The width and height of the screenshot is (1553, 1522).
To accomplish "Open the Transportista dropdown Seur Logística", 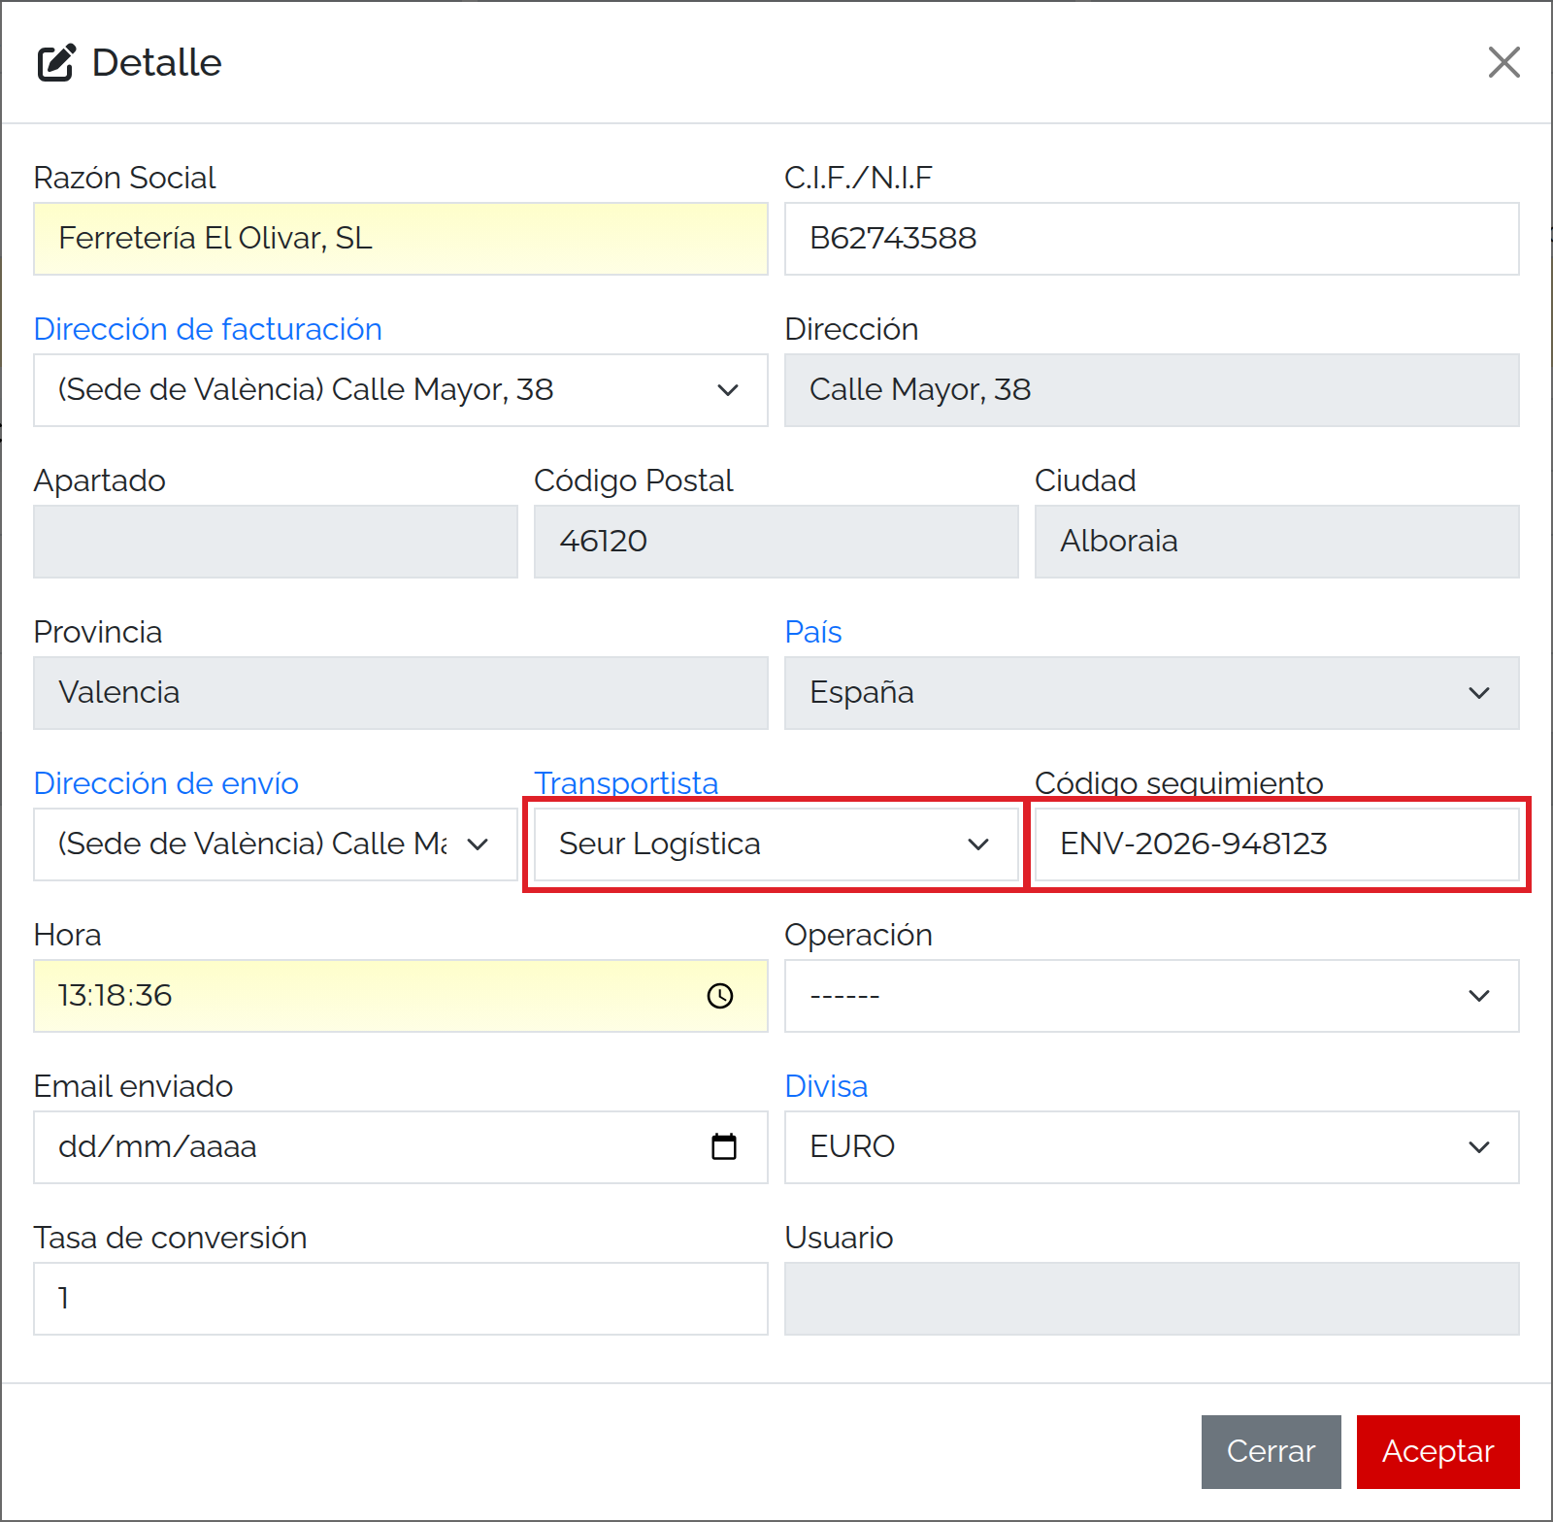I will point(776,844).
